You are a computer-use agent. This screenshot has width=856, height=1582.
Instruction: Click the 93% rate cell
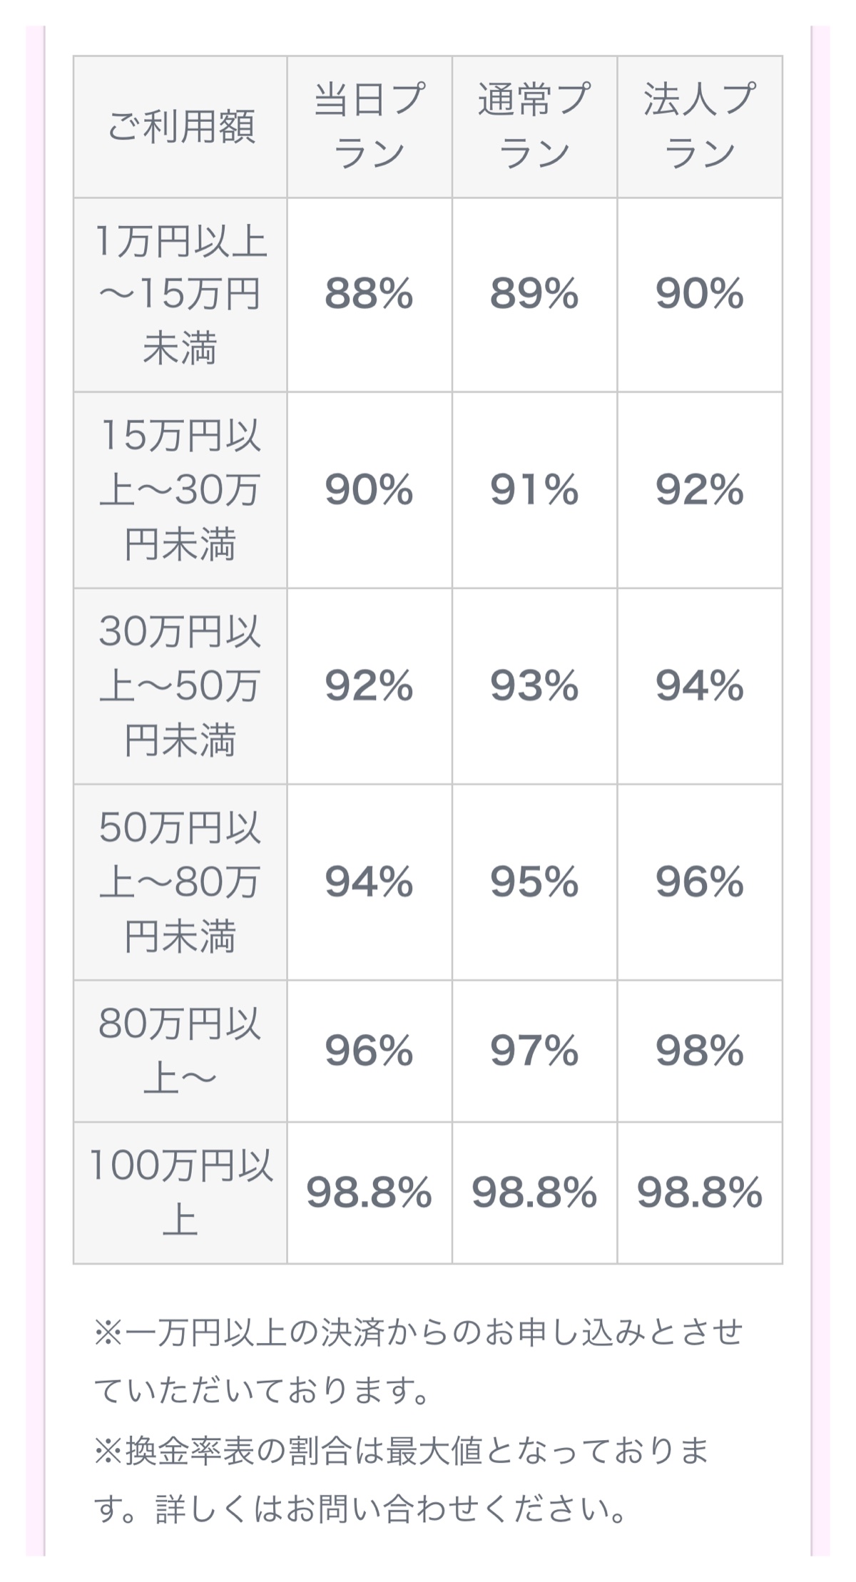[x=534, y=686]
